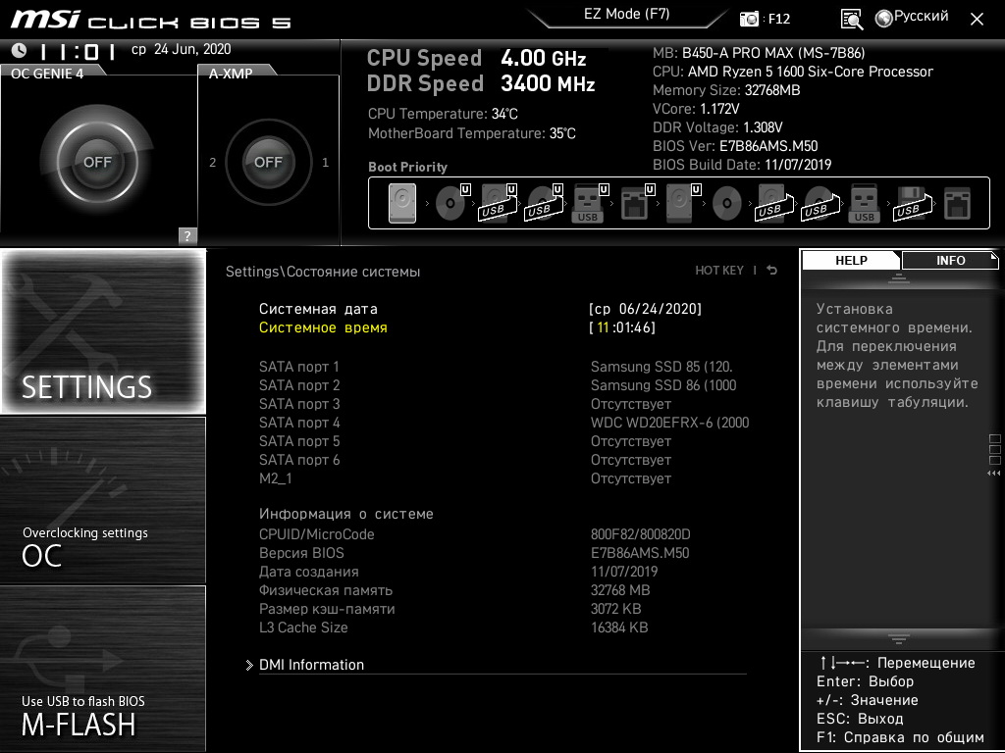Edit the system date value 06/24/2020
Screen dimensions: 1005x753
click(x=660, y=309)
